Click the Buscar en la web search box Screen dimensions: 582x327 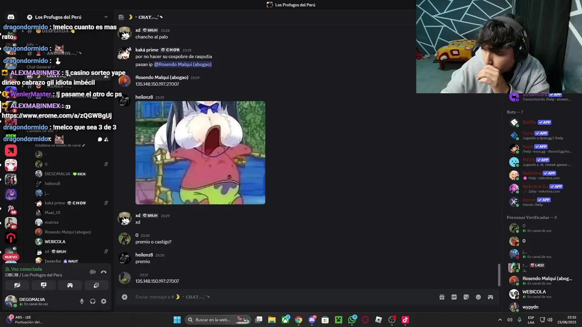(x=218, y=320)
